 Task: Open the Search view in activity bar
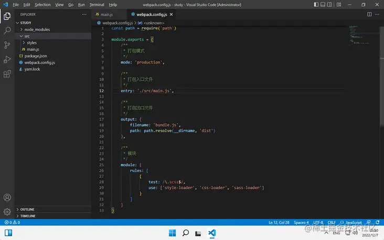pyautogui.click(x=7, y=30)
